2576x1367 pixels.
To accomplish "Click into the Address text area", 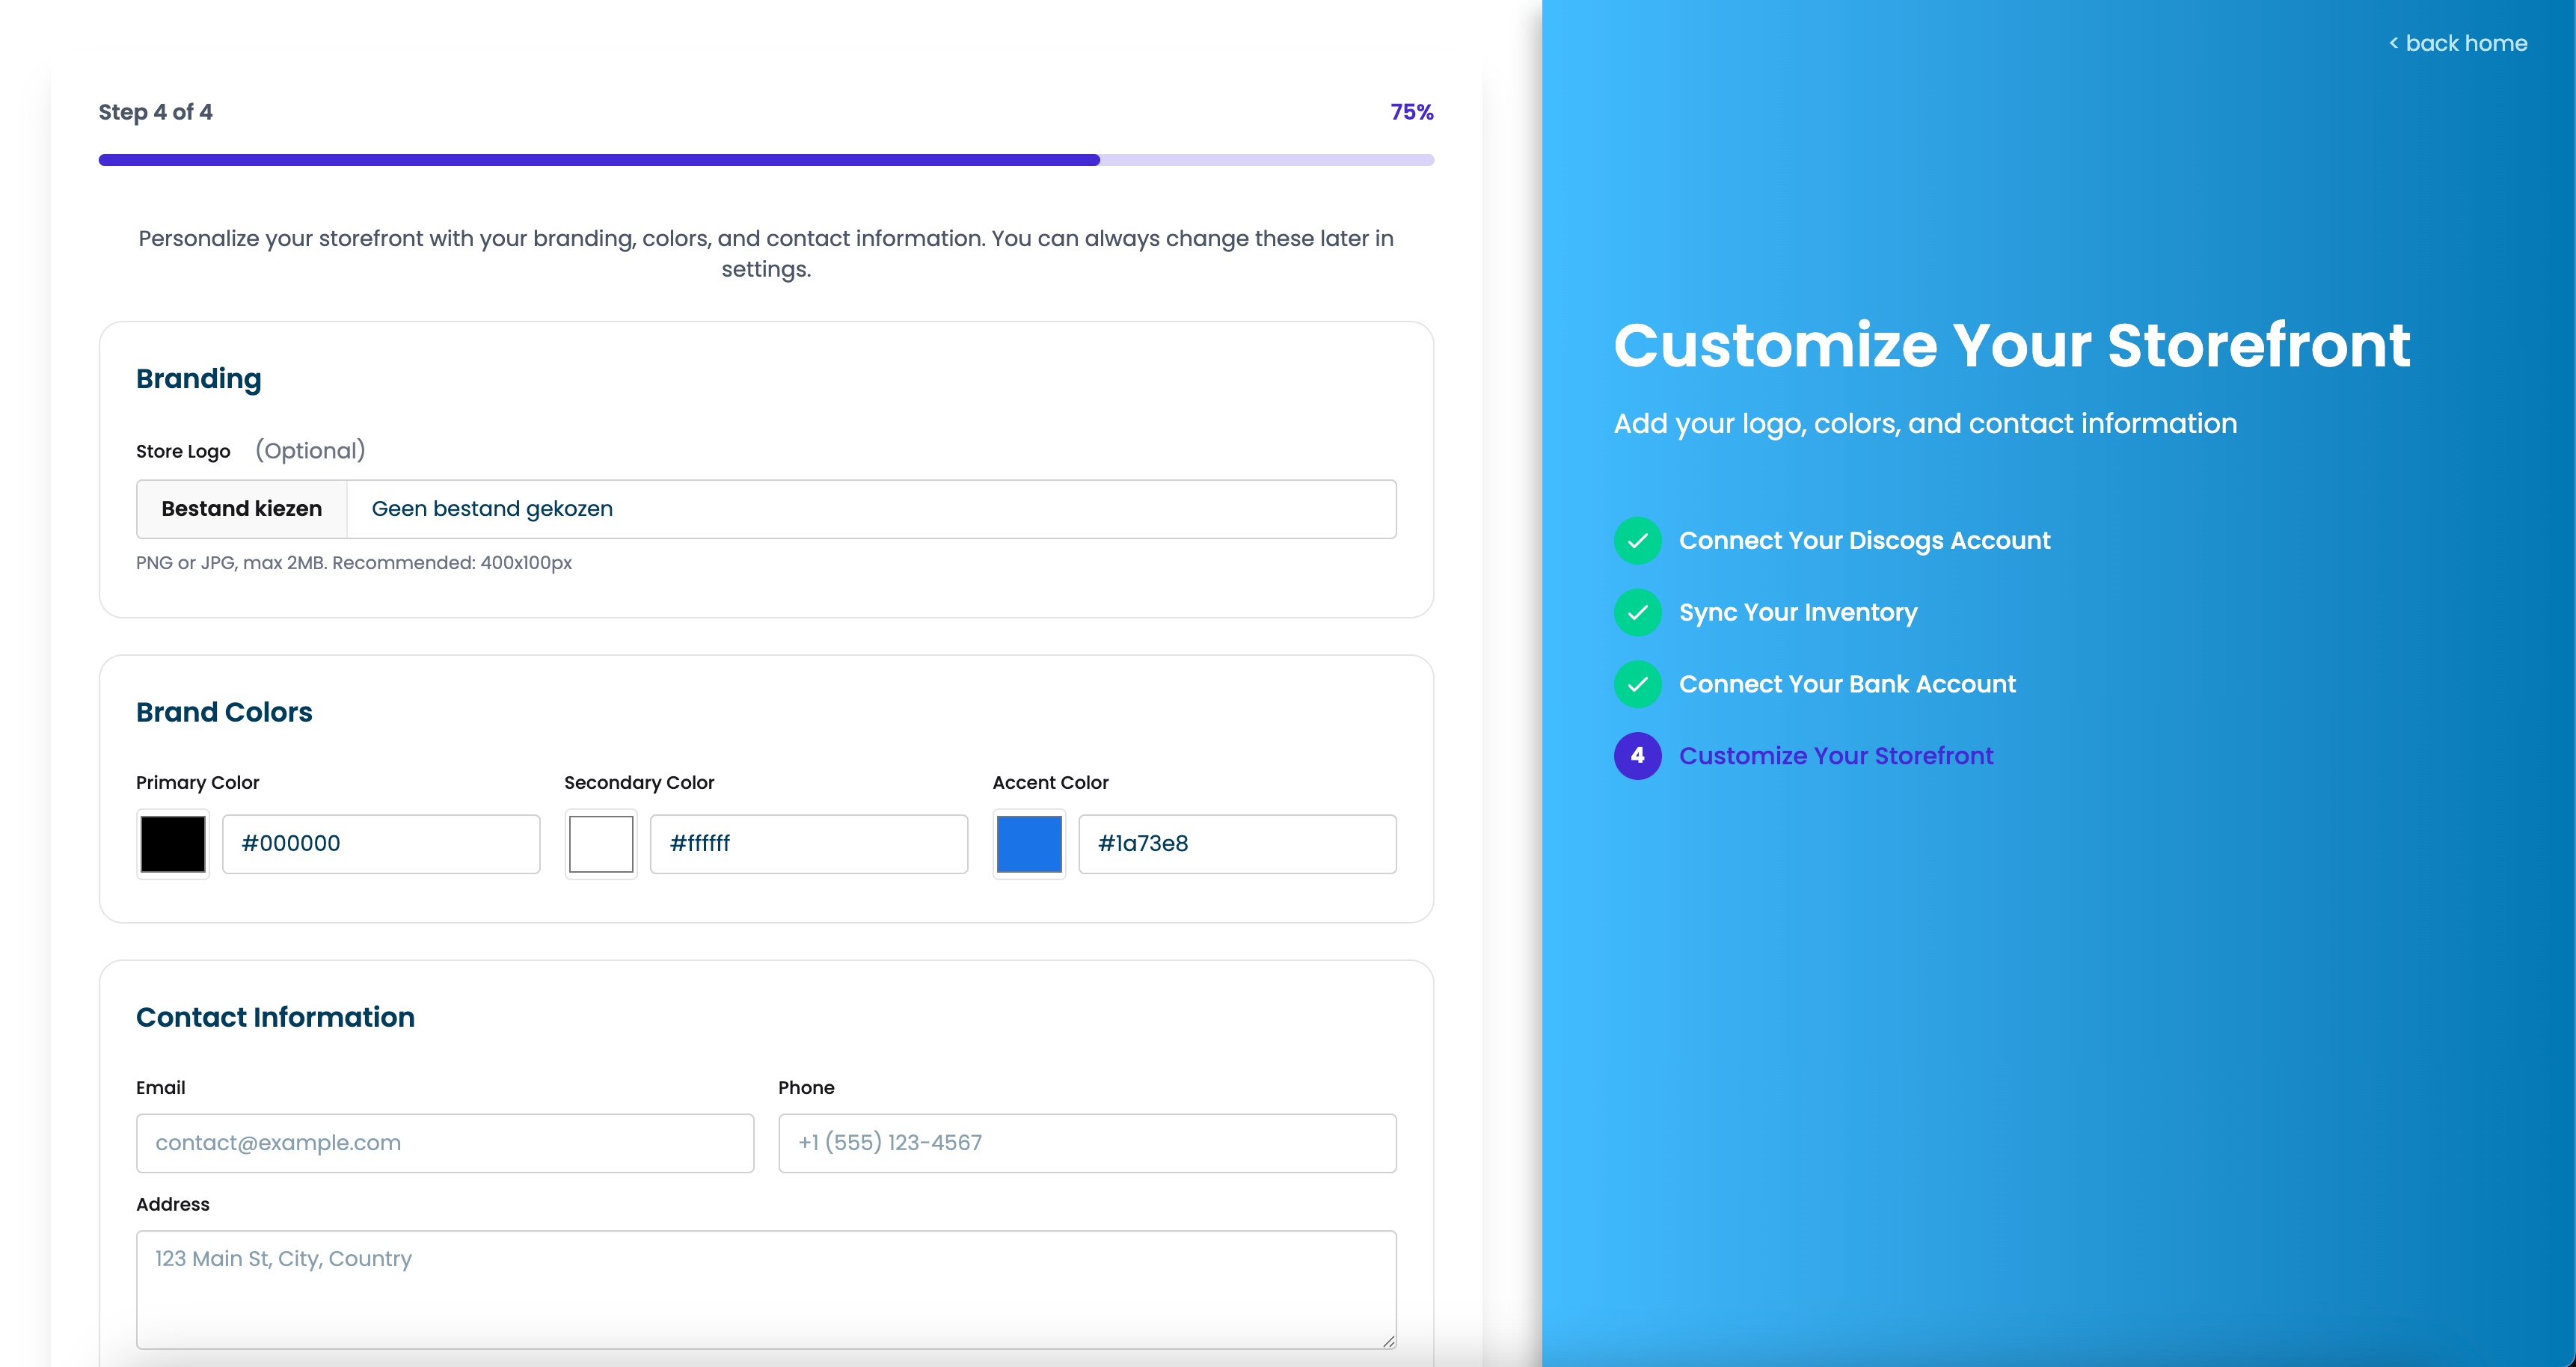I will pyautogui.click(x=766, y=1289).
